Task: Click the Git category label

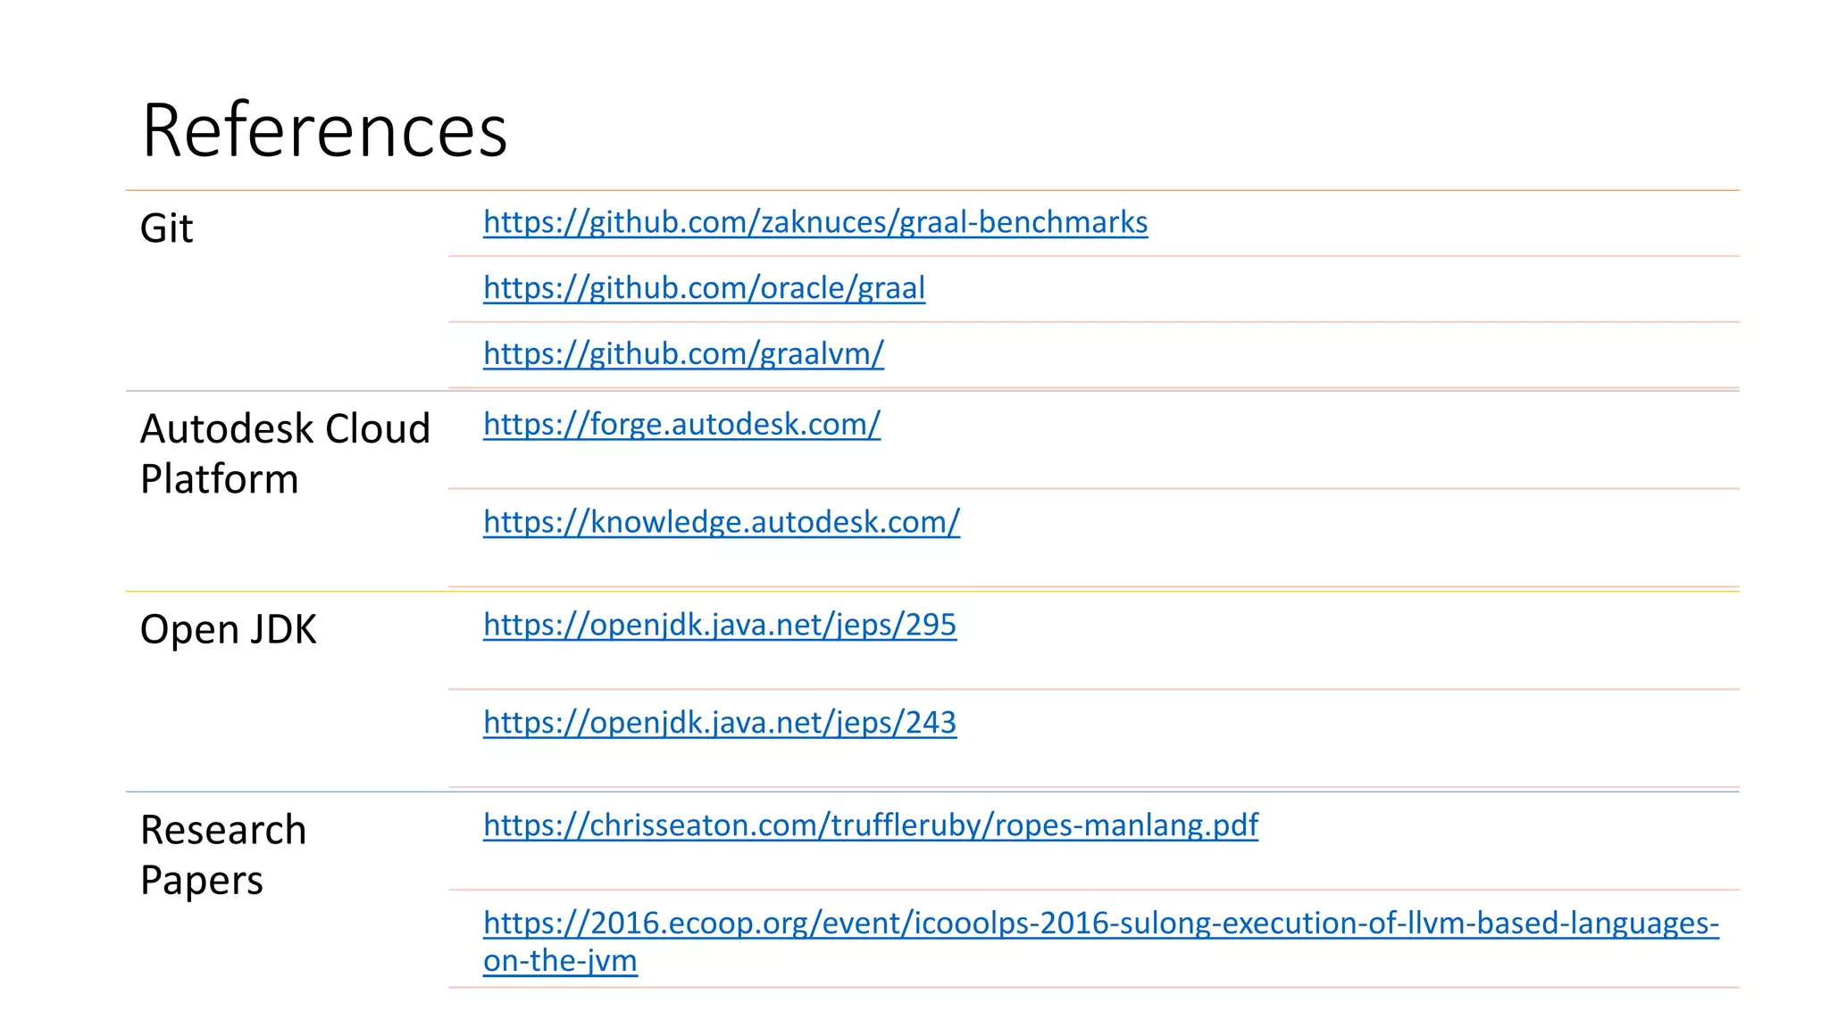Action: point(166,228)
